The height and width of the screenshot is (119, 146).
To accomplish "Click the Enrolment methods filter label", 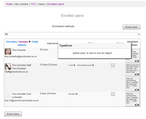I will click(x=63, y=26).
